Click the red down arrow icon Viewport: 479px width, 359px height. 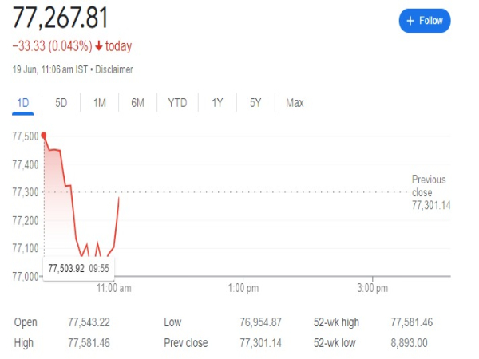click(x=99, y=46)
